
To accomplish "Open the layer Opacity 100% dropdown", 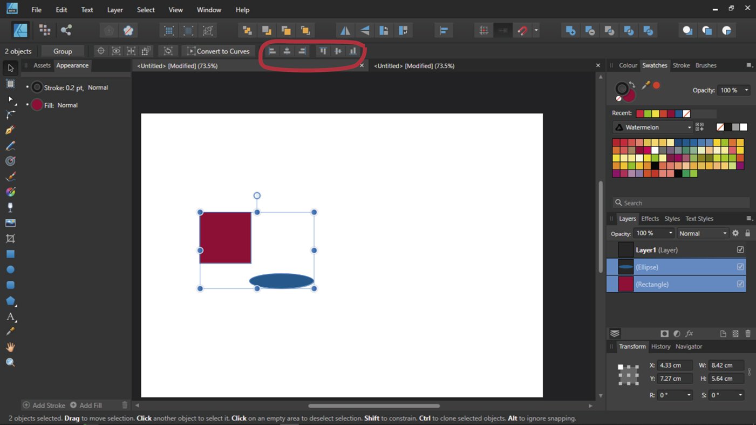I will click(655, 233).
